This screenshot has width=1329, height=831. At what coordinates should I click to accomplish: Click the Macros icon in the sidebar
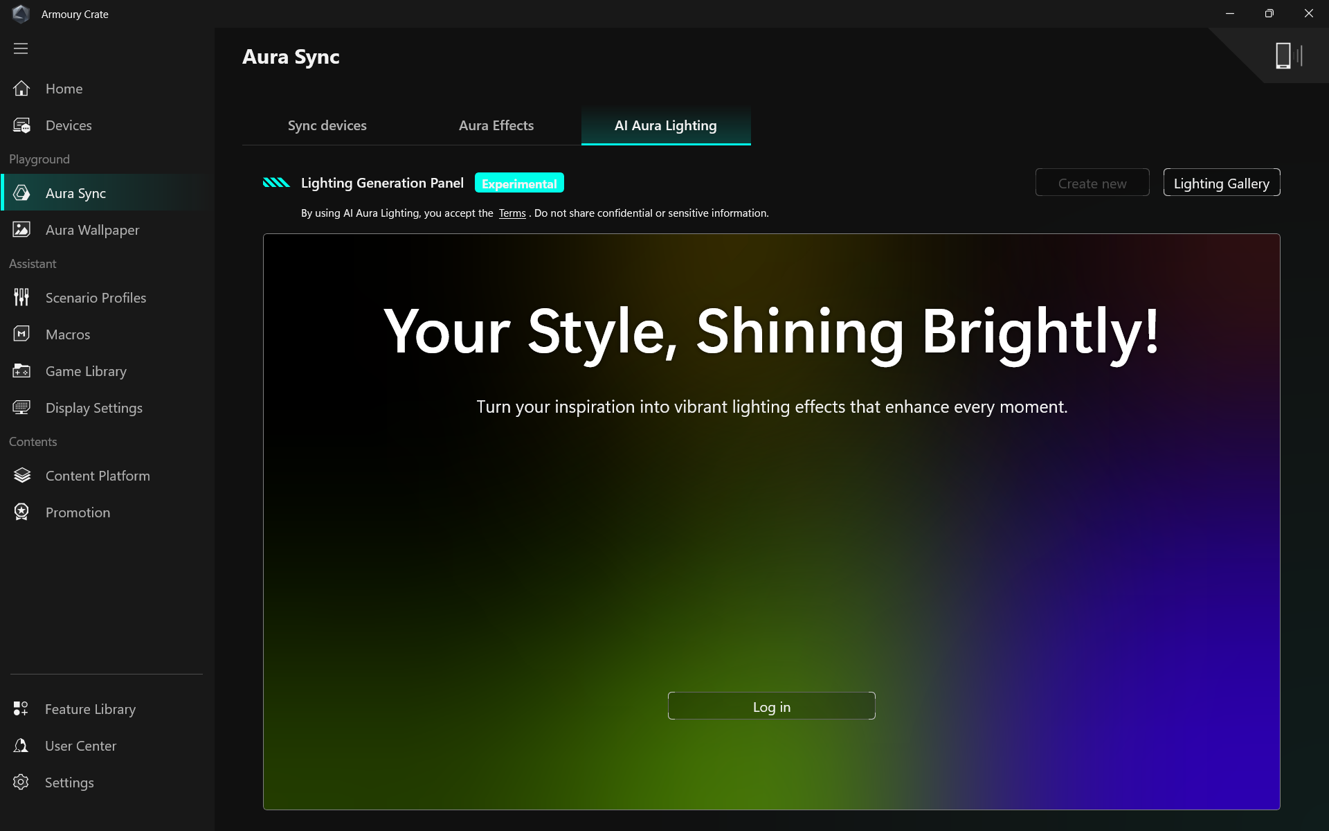[21, 334]
